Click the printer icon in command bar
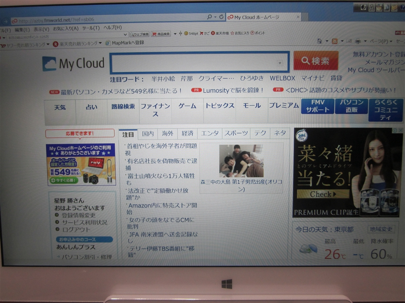 click(358, 41)
